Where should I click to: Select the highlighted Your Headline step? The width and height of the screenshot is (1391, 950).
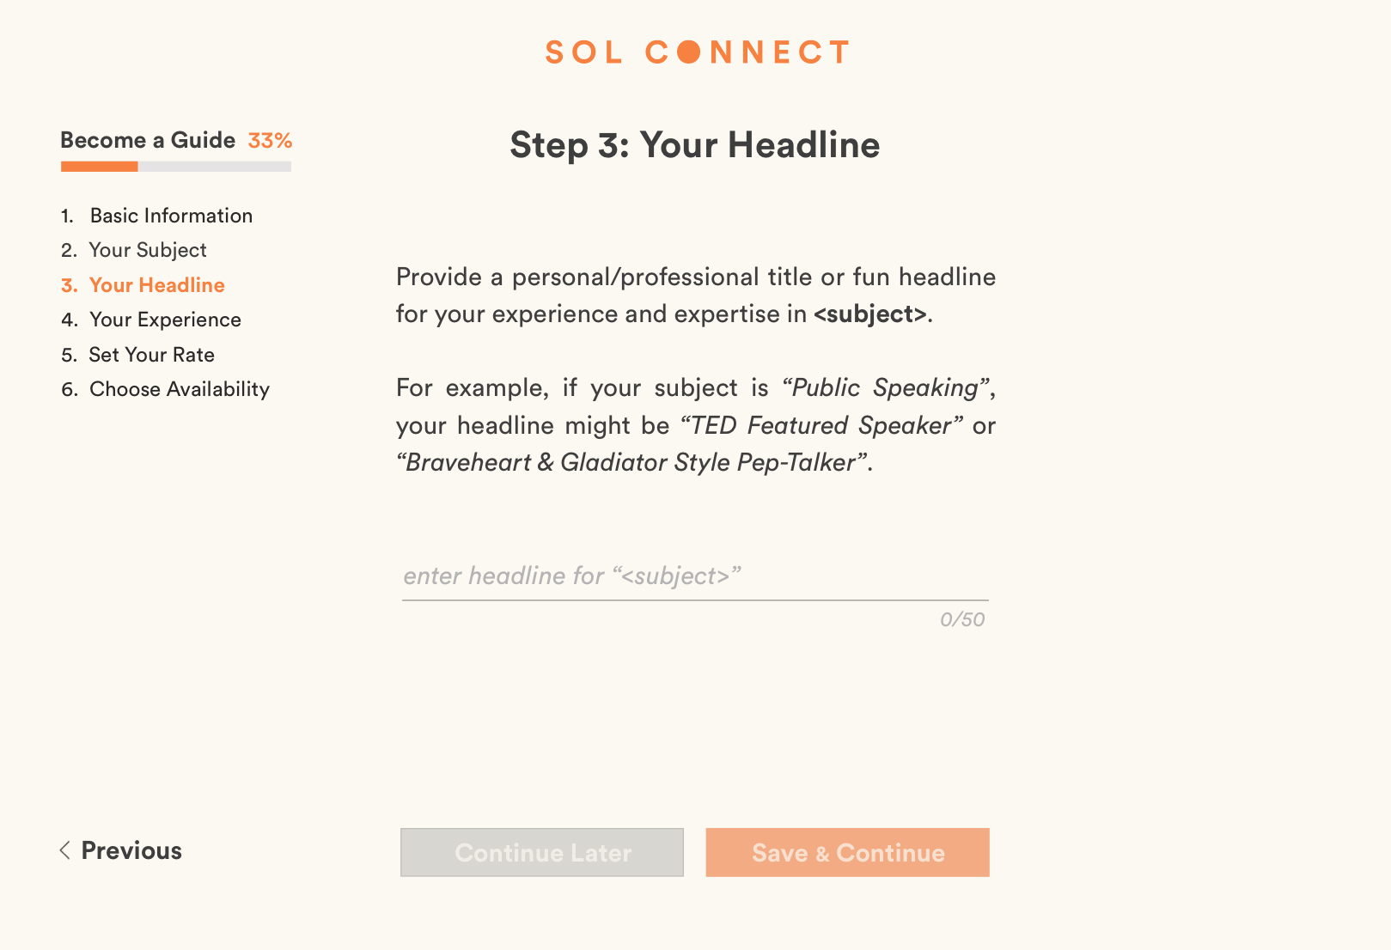coord(156,285)
